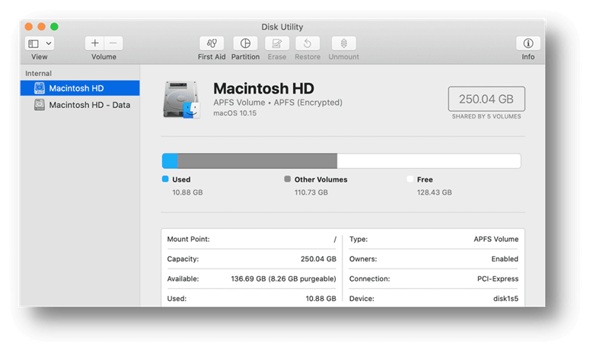
Task: Click the Mount Point row label
Action: [x=188, y=239]
